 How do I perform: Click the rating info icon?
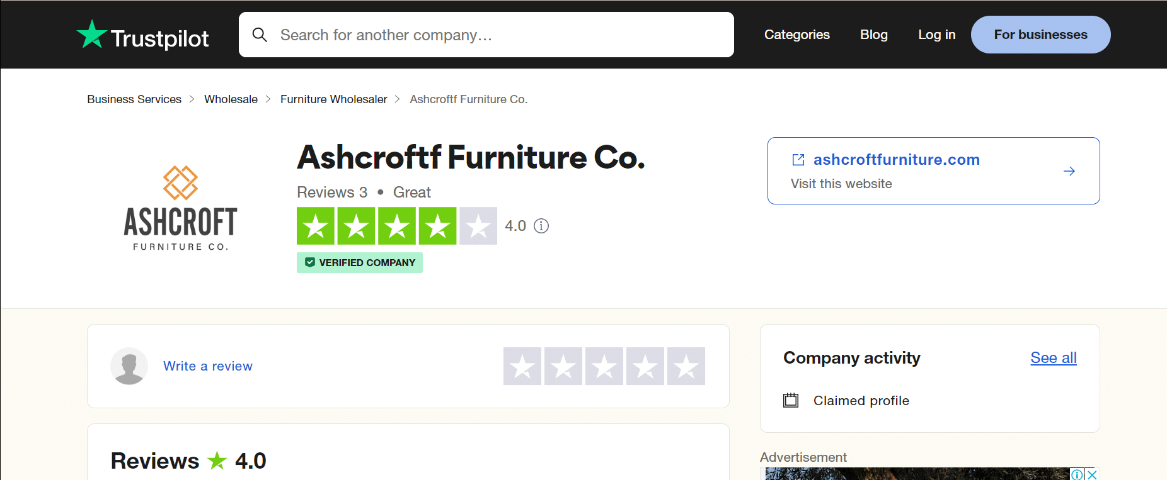(x=541, y=226)
